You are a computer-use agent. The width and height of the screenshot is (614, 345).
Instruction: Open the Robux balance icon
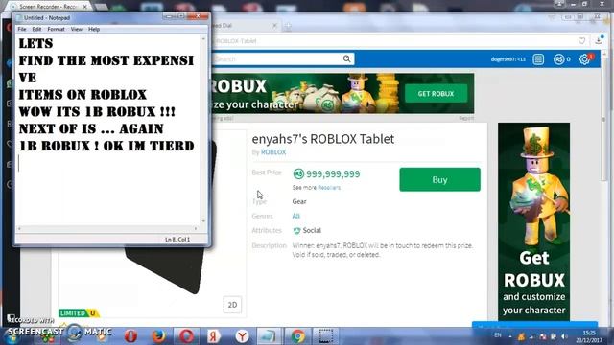[x=558, y=59]
